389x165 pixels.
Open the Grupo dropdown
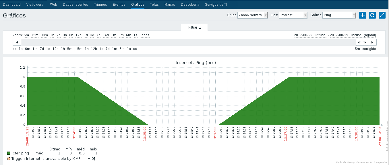(252, 15)
